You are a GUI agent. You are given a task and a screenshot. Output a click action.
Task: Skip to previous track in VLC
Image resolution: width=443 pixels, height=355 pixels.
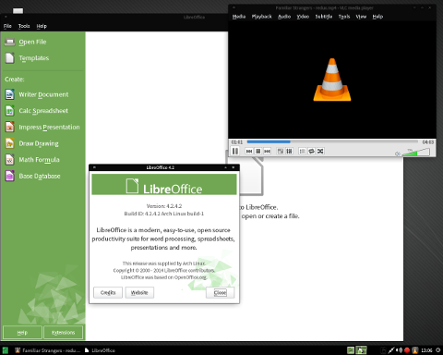(249, 151)
